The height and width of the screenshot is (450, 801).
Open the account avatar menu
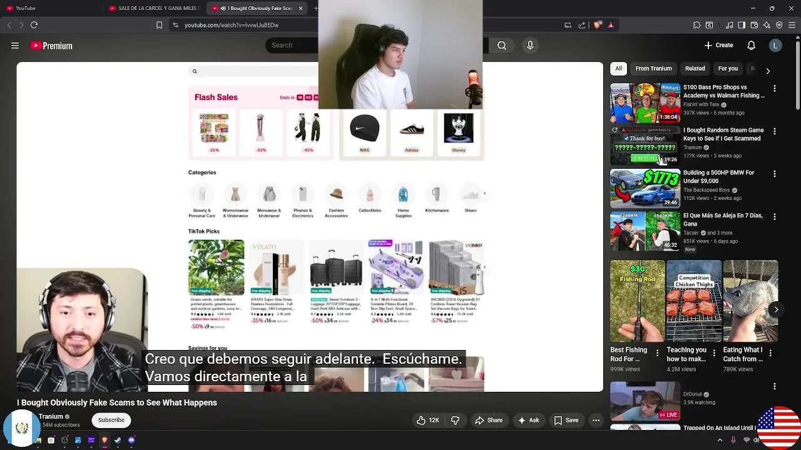(775, 45)
